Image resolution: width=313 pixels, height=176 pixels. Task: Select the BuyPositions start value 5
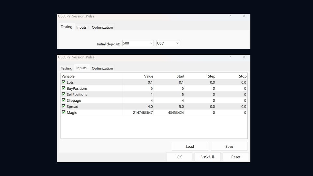(169, 88)
